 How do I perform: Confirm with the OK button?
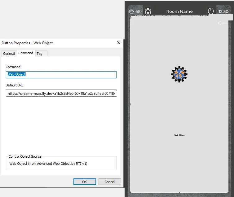[85, 182]
